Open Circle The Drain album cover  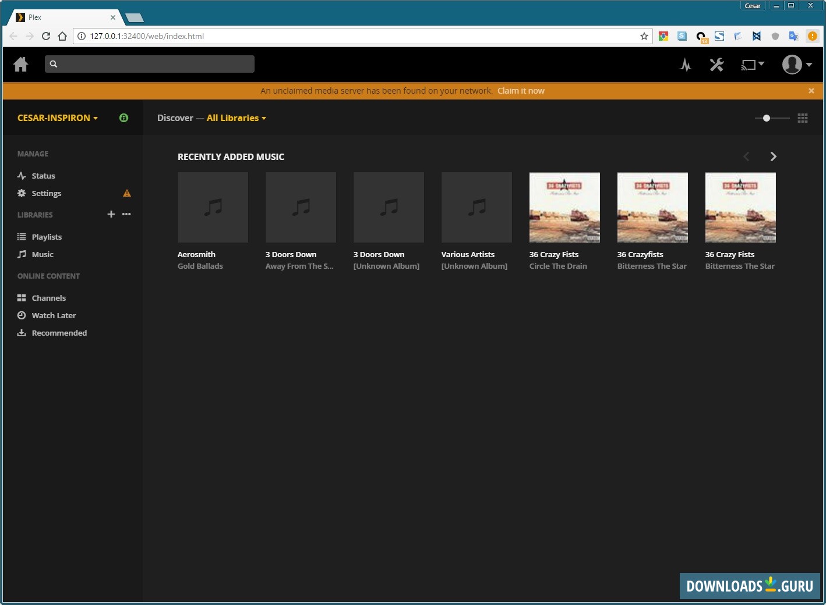[564, 207]
